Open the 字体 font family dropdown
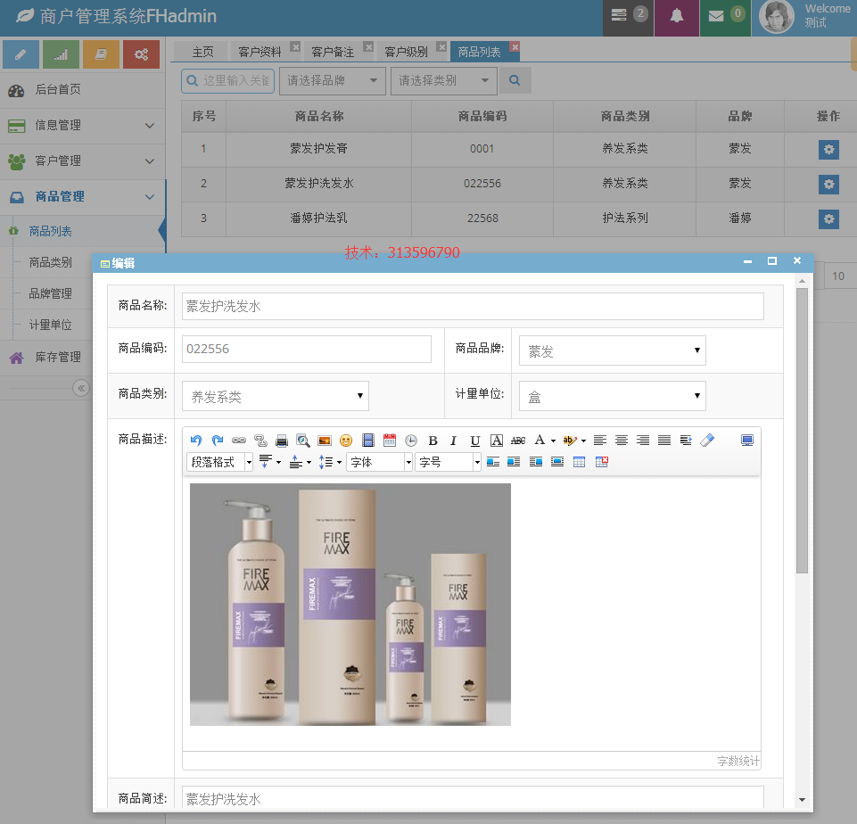 pos(379,462)
